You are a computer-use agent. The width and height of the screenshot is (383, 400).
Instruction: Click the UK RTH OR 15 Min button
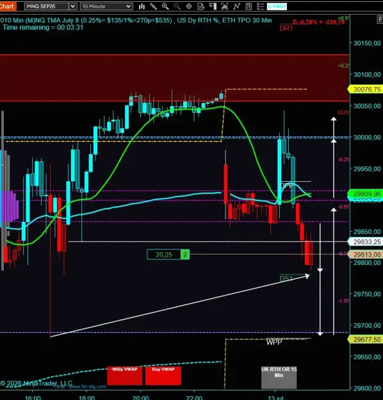click(279, 378)
